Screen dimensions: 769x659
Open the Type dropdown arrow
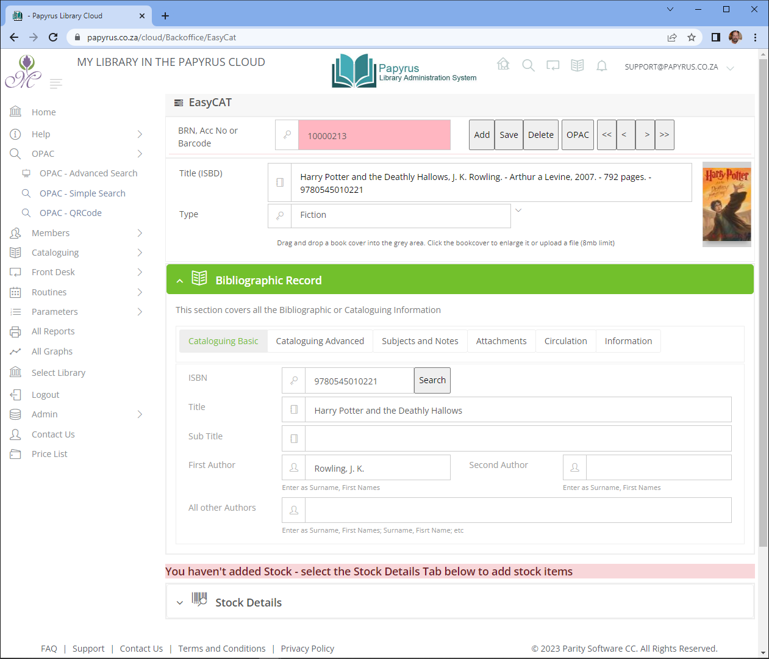tap(518, 210)
